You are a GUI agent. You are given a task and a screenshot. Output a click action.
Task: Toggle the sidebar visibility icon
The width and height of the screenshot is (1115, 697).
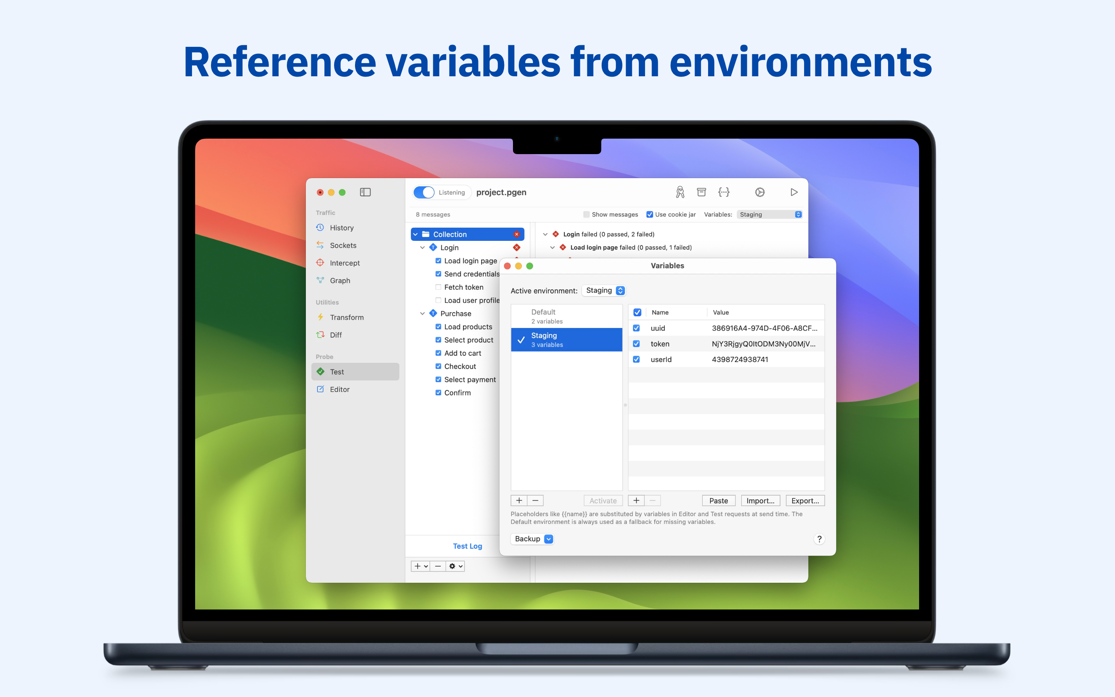[x=365, y=192]
